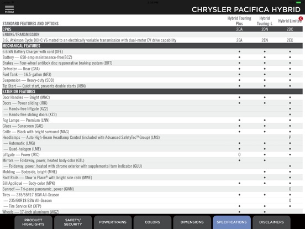Viewport: 305px width, 229px height.
Task: Select the Liftgate — Power (JRC) row
Action: 152,154
